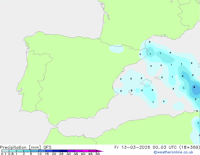Choose the 40–45 mm magenta legend swatch
Screen dimensions: 200x155
(x=85, y=151)
